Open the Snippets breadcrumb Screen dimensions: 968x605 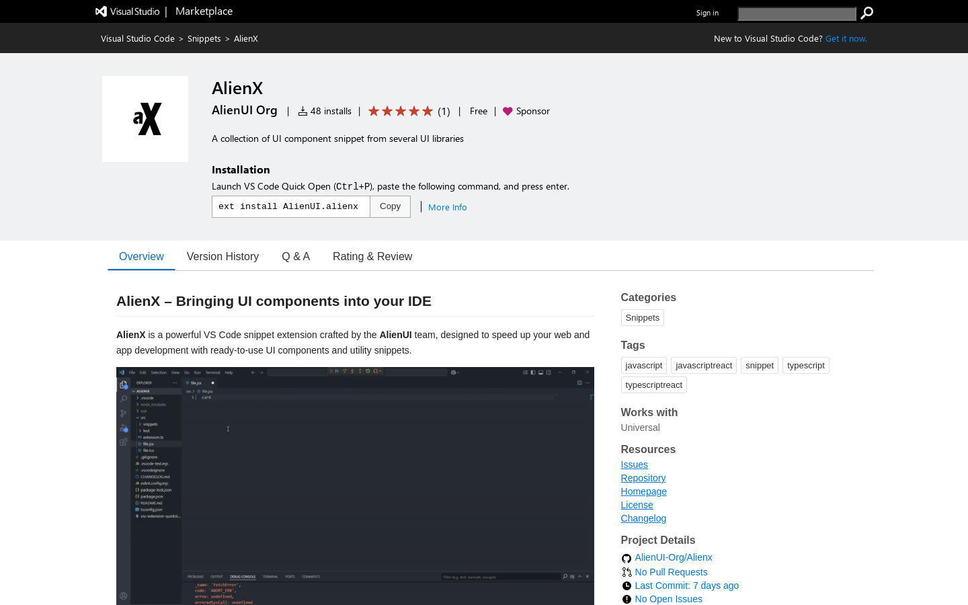point(204,39)
